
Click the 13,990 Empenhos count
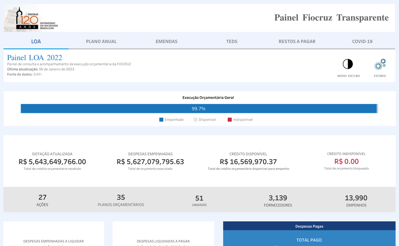coord(356,198)
